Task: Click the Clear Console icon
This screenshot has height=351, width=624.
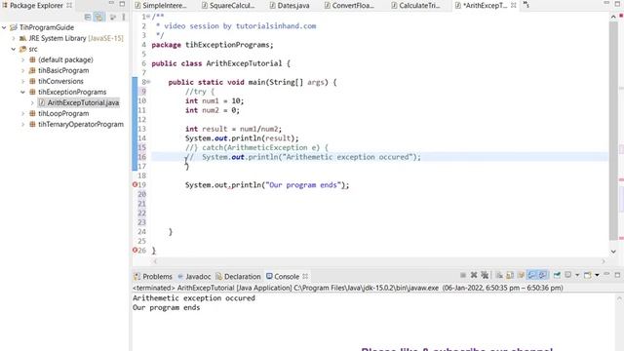Action: (499, 275)
